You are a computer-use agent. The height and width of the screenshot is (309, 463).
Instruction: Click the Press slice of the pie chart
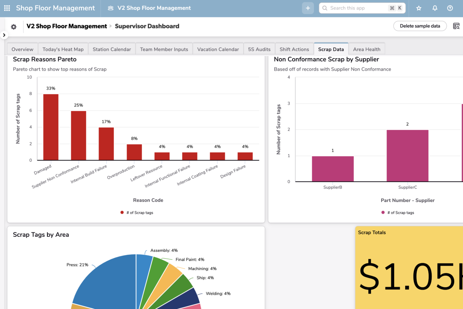(x=105, y=281)
